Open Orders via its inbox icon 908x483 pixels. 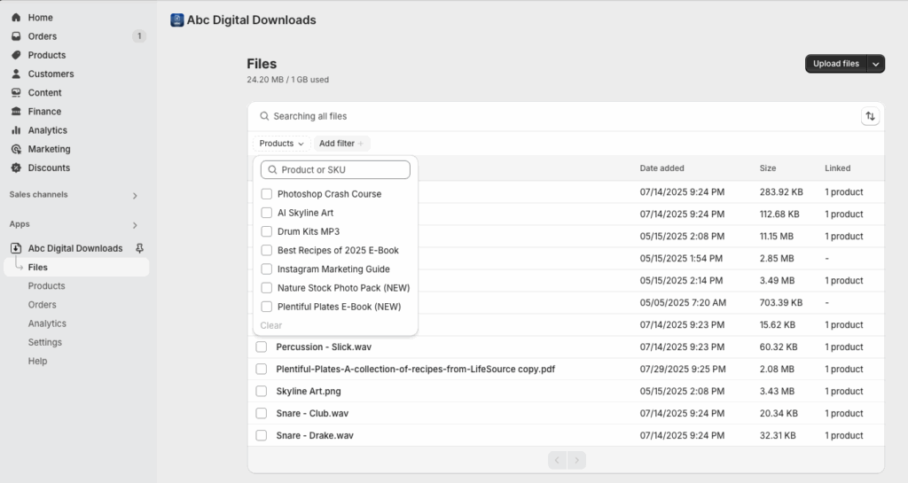[16, 35]
